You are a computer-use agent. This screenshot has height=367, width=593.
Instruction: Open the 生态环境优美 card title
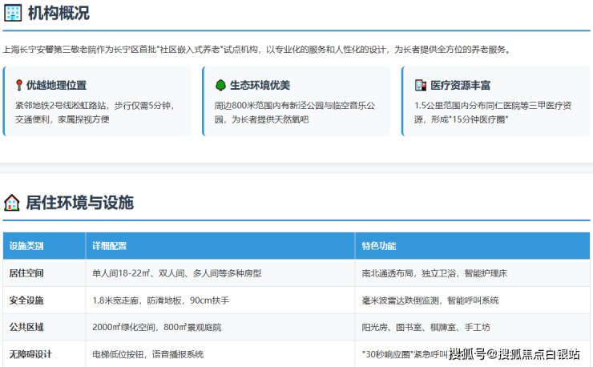point(260,85)
